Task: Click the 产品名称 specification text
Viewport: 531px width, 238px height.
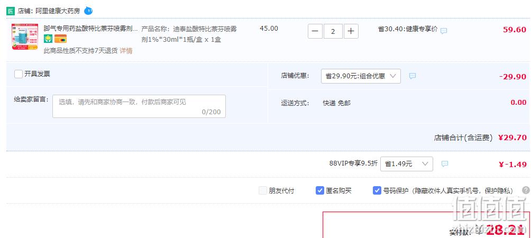Action: [189, 34]
